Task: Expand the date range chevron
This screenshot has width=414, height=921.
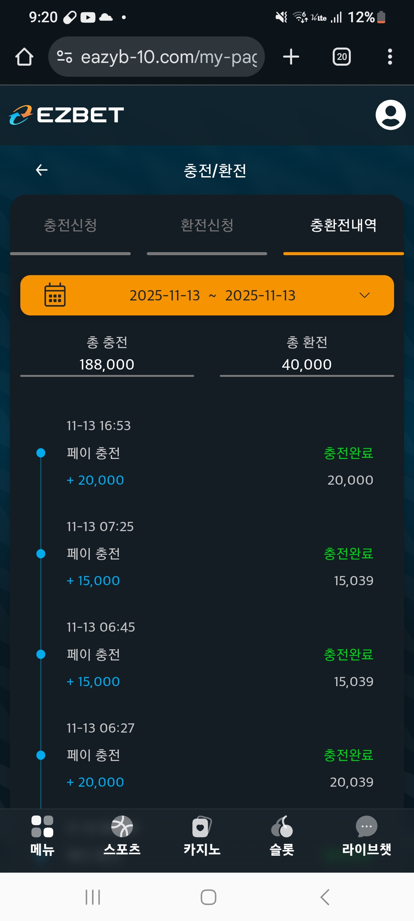Action: coord(364,295)
